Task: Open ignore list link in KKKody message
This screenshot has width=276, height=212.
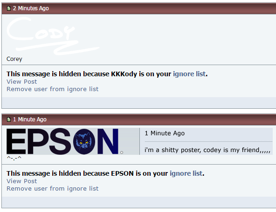Action: pyautogui.click(x=189, y=74)
